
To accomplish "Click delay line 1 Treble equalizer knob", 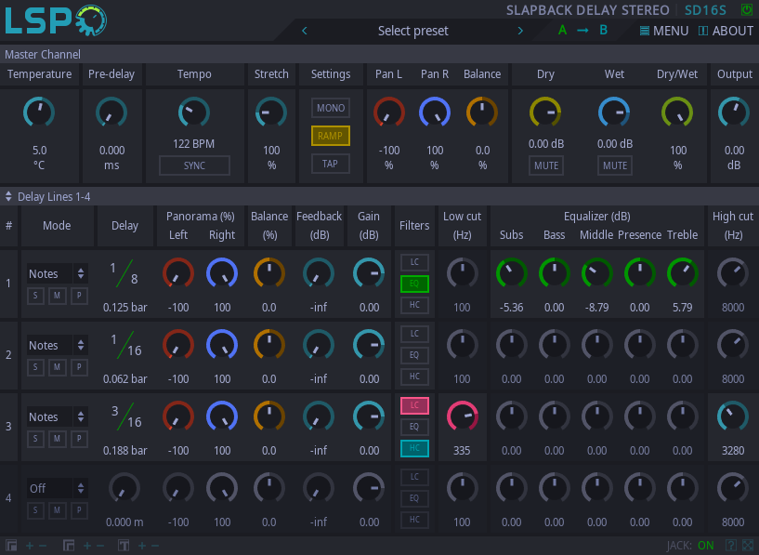I will pos(683,273).
